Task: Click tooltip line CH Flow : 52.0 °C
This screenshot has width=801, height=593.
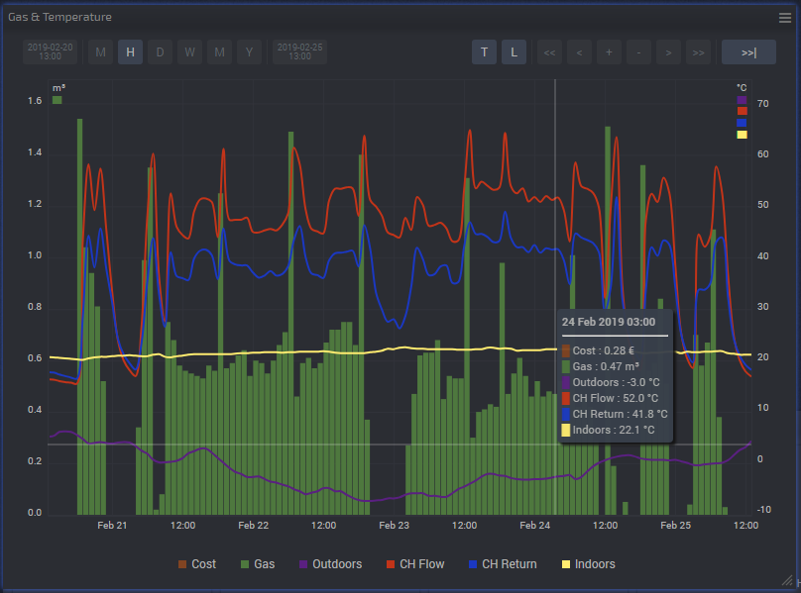Action: click(x=611, y=398)
